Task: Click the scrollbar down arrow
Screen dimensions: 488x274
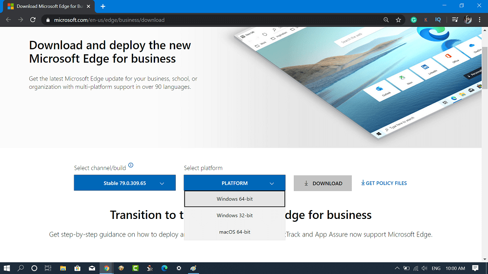Action: coord(485,259)
